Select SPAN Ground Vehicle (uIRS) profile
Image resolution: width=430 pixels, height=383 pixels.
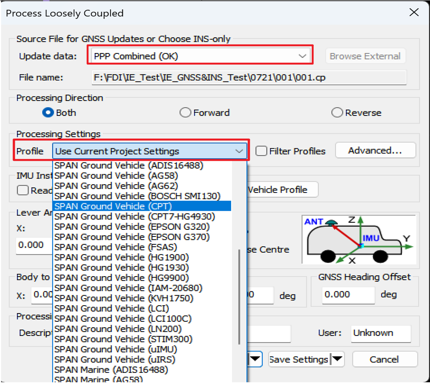point(142,359)
